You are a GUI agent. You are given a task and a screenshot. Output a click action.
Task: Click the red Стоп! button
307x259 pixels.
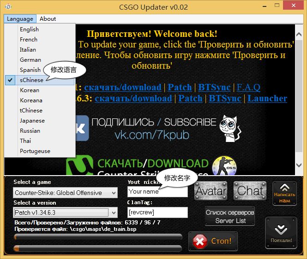coord(213,241)
